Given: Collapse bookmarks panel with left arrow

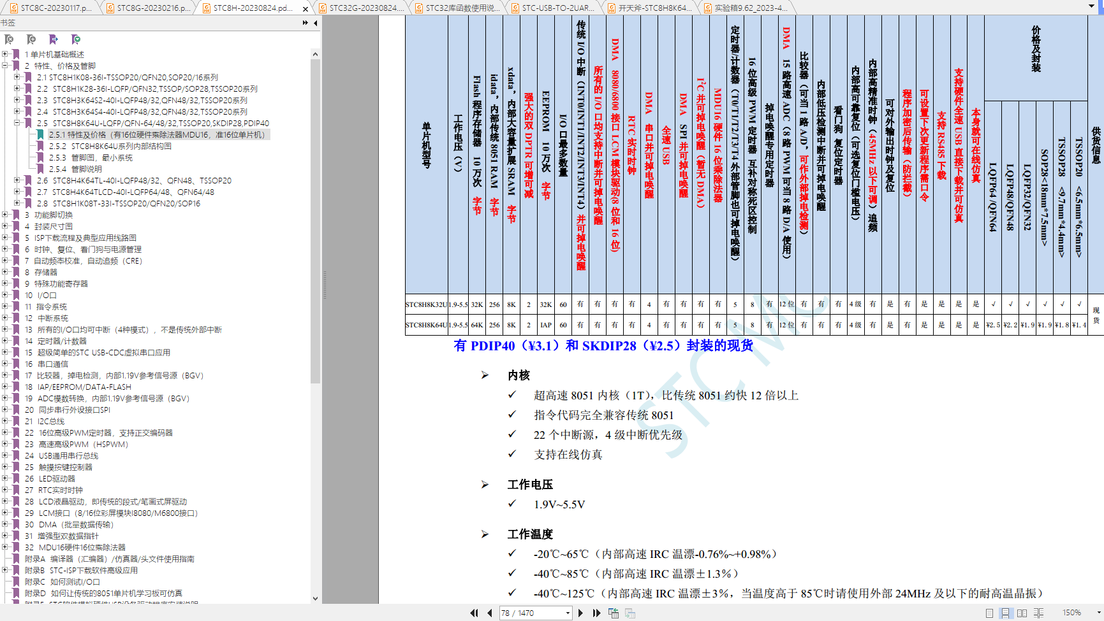Looking at the screenshot, I should [x=316, y=23].
